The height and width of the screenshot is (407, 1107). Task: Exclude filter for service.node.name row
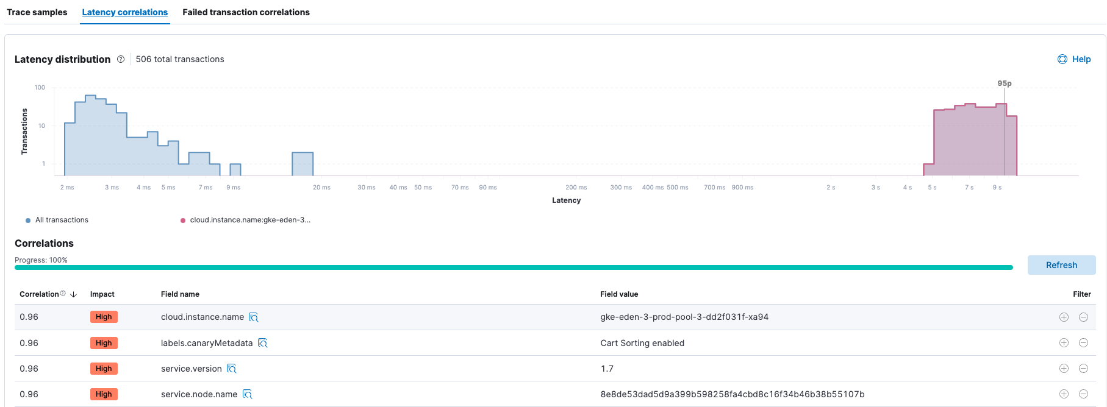coord(1083,394)
